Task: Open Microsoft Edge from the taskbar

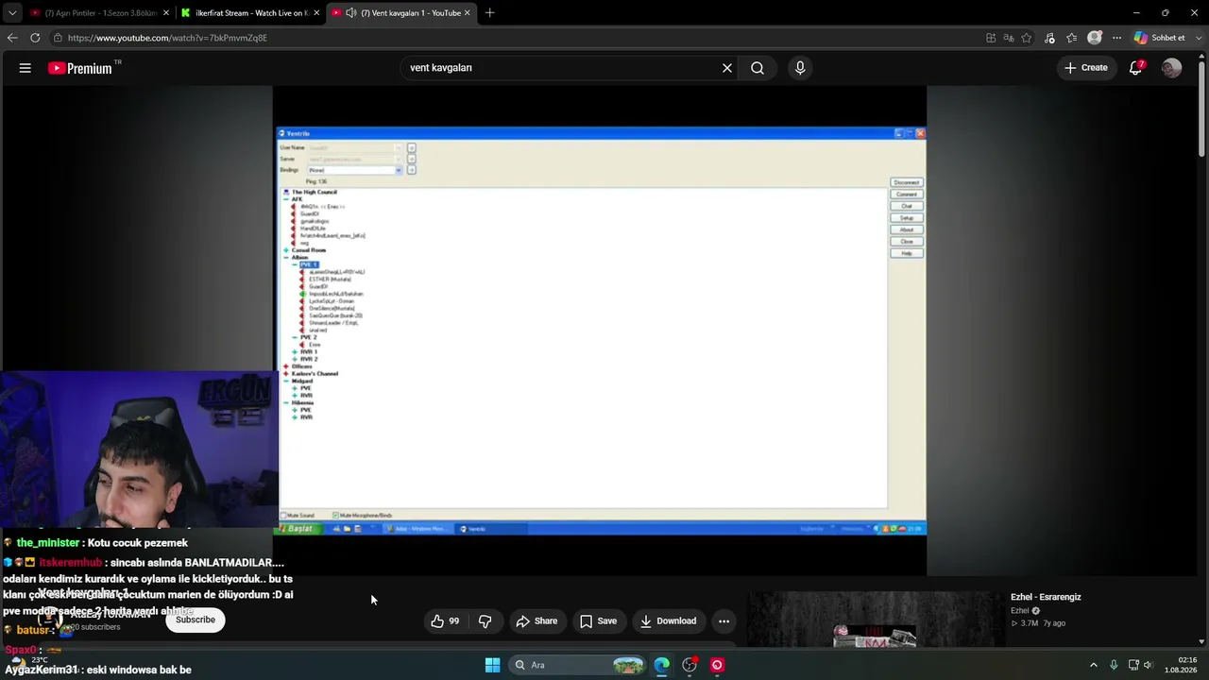Action: point(662,665)
